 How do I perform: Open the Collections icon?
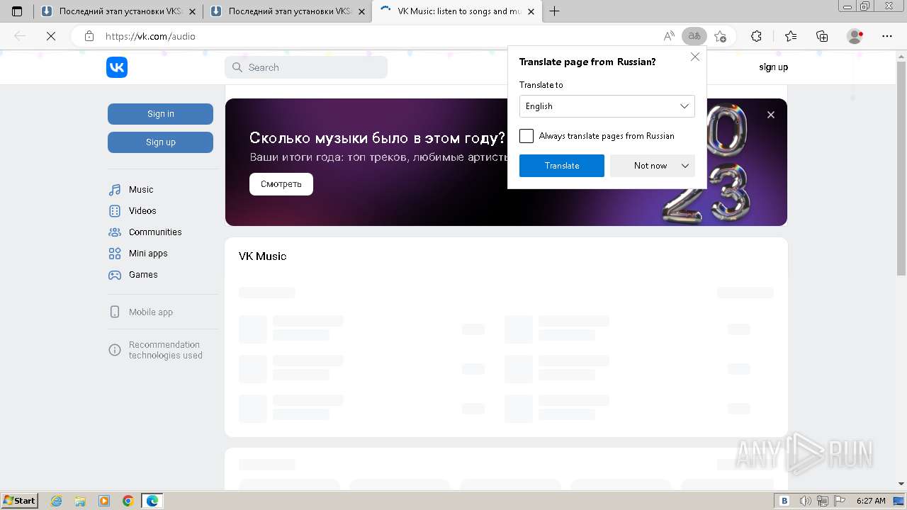(x=822, y=36)
